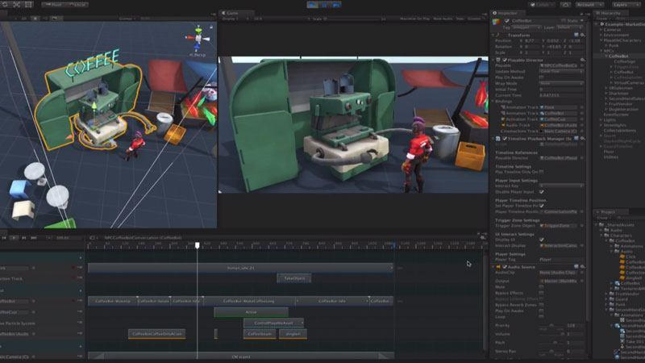This screenshot has height=363, width=645.
Task: Click the Audio Source component icon
Action: [500, 266]
